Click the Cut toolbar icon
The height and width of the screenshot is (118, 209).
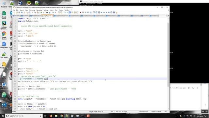33,12
